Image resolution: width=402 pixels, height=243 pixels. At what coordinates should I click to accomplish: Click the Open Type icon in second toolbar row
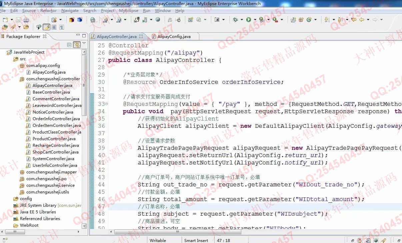tap(5, 27)
